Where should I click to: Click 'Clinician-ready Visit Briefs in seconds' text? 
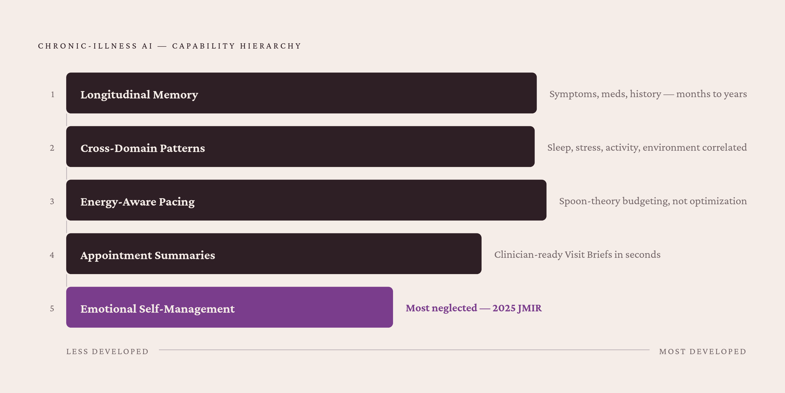point(577,255)
